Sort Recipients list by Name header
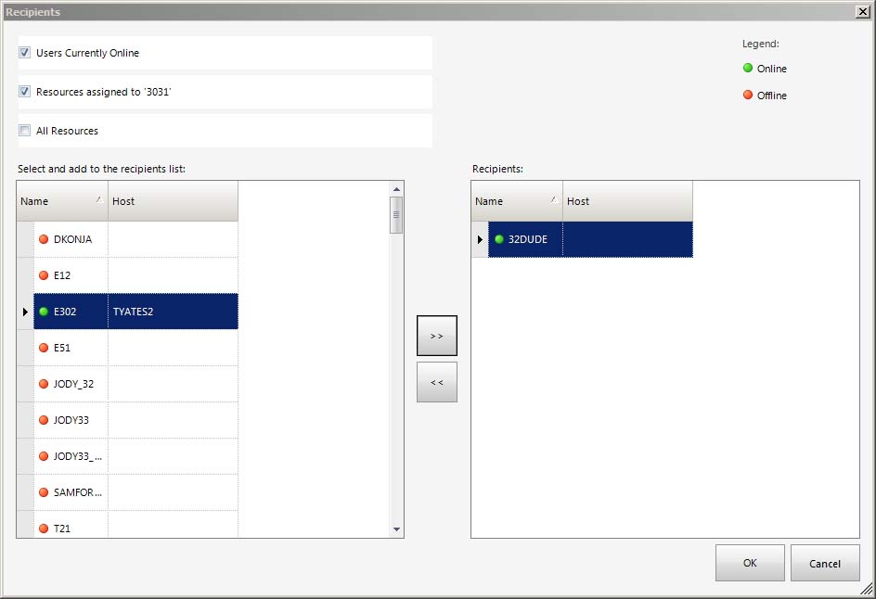Screen dimensions: 876x599 coord(517,201)
